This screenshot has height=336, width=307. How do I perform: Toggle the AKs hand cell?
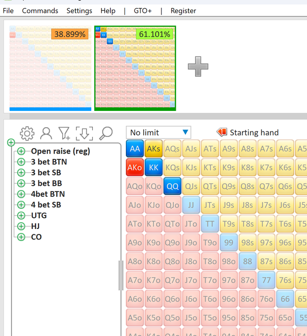pyautogui.click(x=154, y=148)
